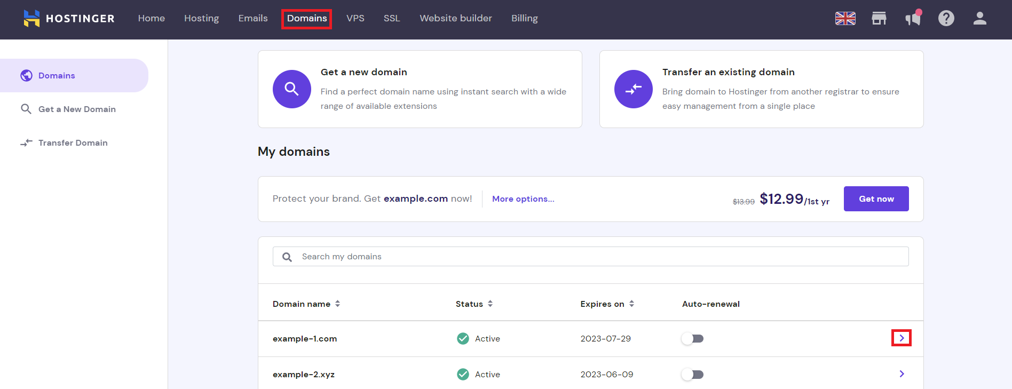Screen dimensions: 1012x389
Task: Click the example-2.xyz domain name
Action: (304, 374)
